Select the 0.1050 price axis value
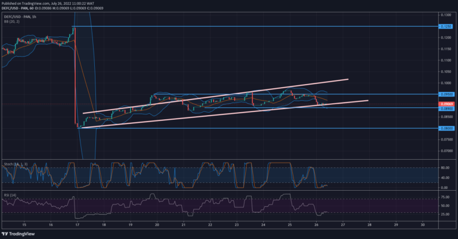The image size is (458, 239). tap(445, 72)
